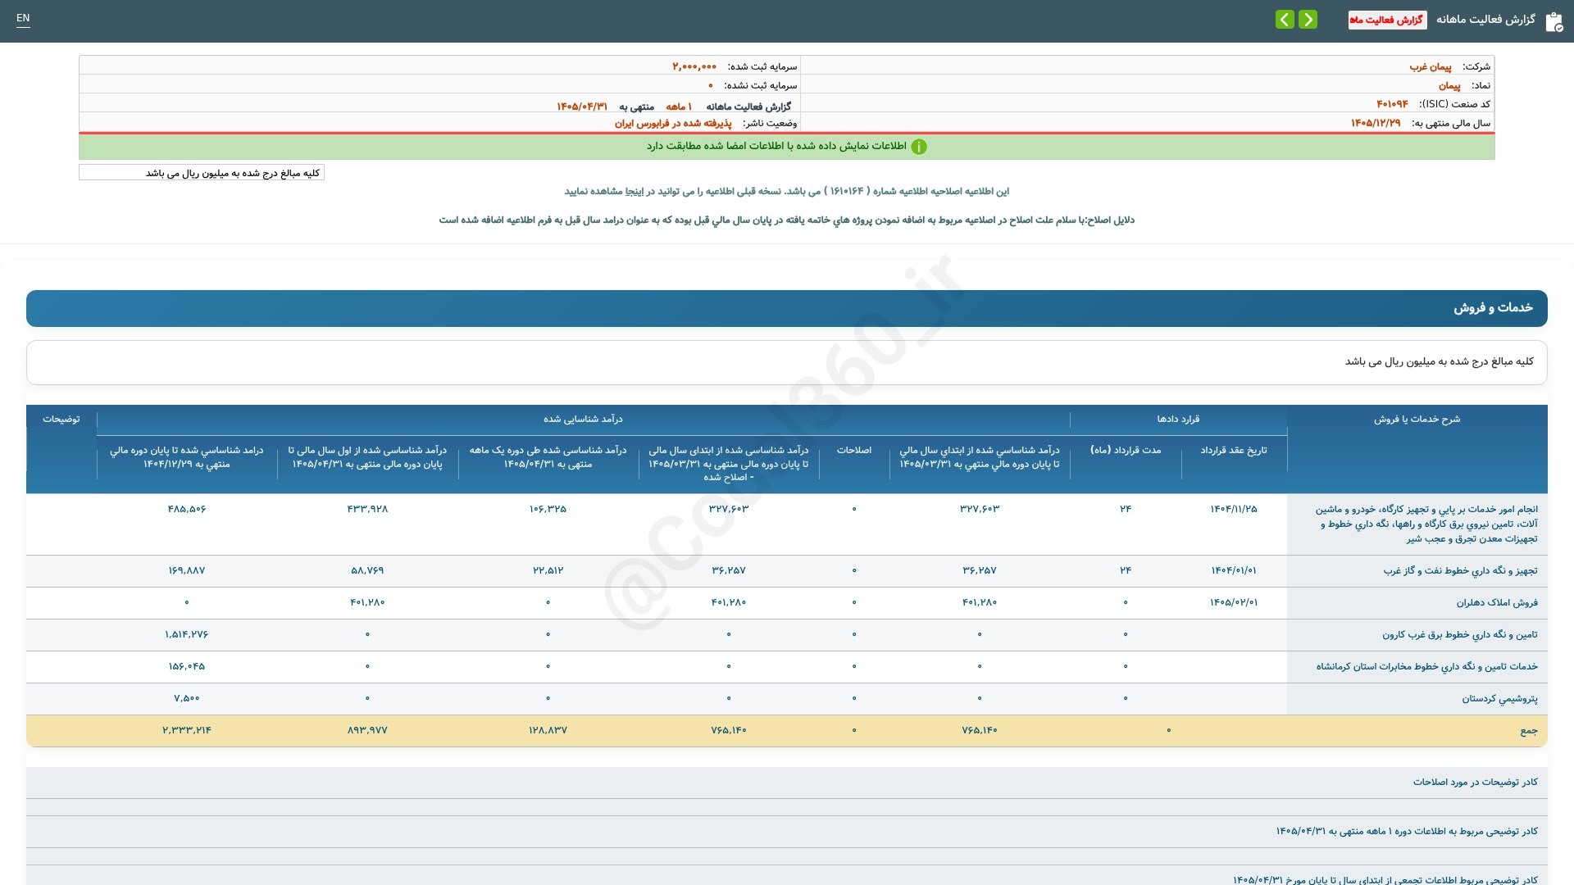The image size is (1574, 885).
Task: Click contract date ۱۴۰۵/۰۲/۰۱ cell
Action: point(1234,602)
